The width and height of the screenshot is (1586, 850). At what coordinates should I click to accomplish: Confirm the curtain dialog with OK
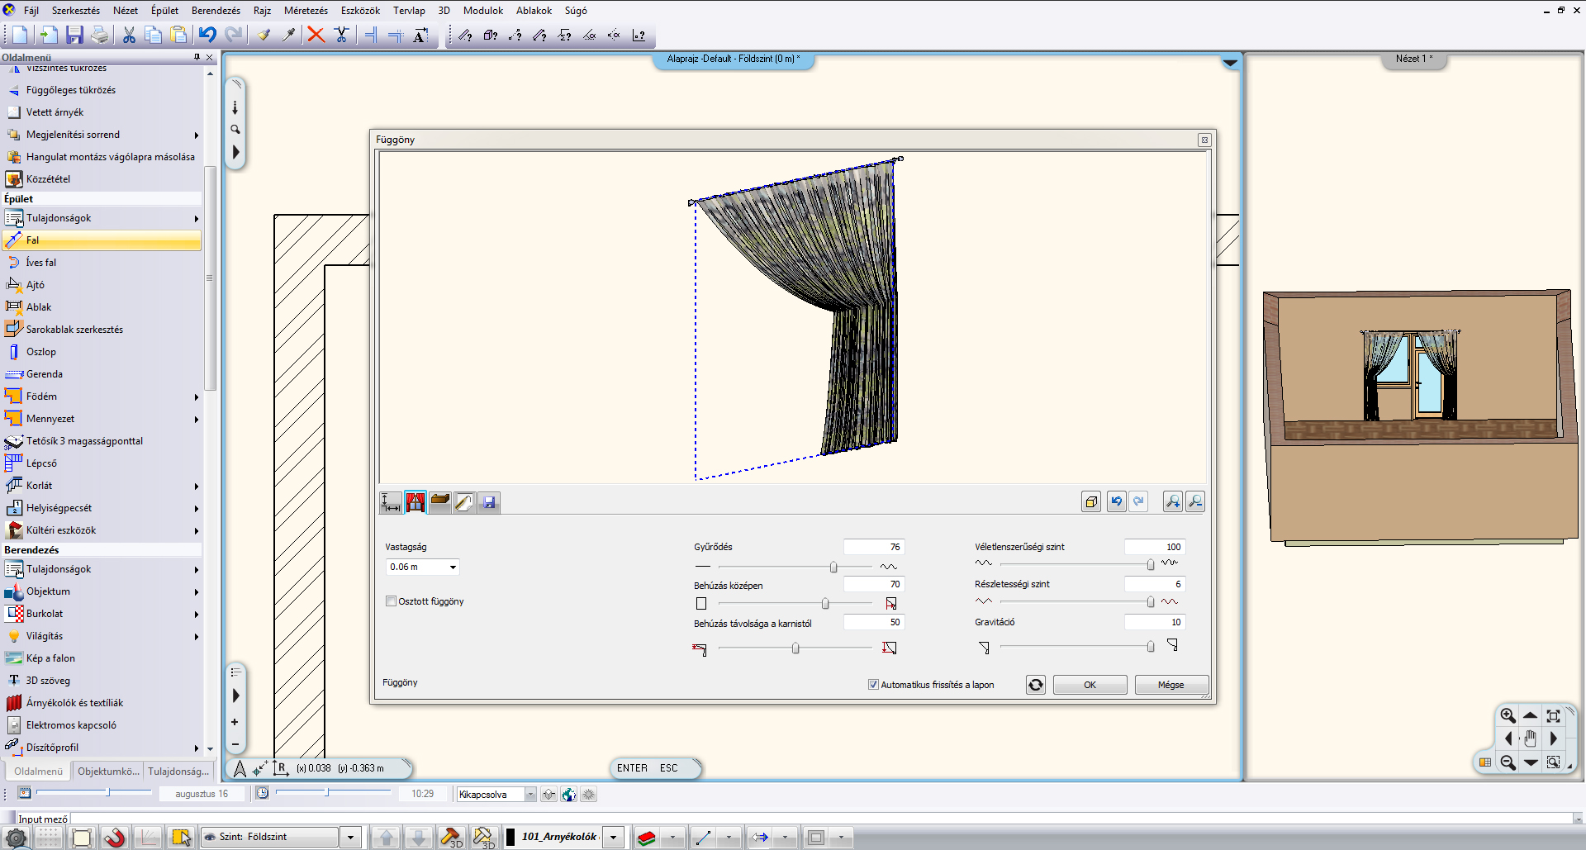pos(1090,685)
